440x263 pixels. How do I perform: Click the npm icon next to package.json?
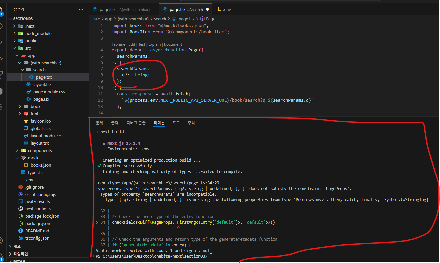coord(21,223)
